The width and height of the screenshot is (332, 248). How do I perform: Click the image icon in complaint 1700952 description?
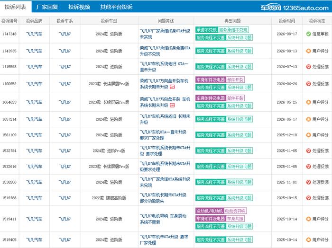(172, 87)
